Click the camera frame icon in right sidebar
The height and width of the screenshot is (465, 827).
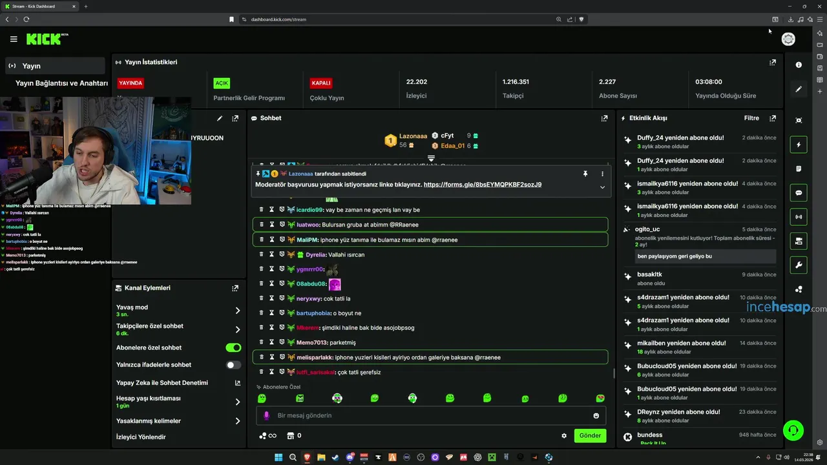coord(799,120)
